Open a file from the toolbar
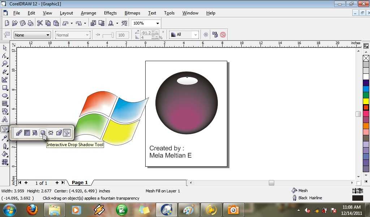The height and width of the screenshot is (217, 370). point(15,23)
